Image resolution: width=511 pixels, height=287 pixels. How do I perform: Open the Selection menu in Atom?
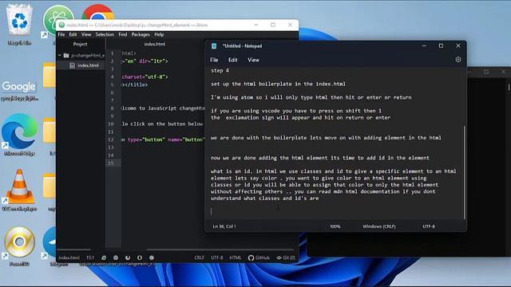tap(105, 34)
